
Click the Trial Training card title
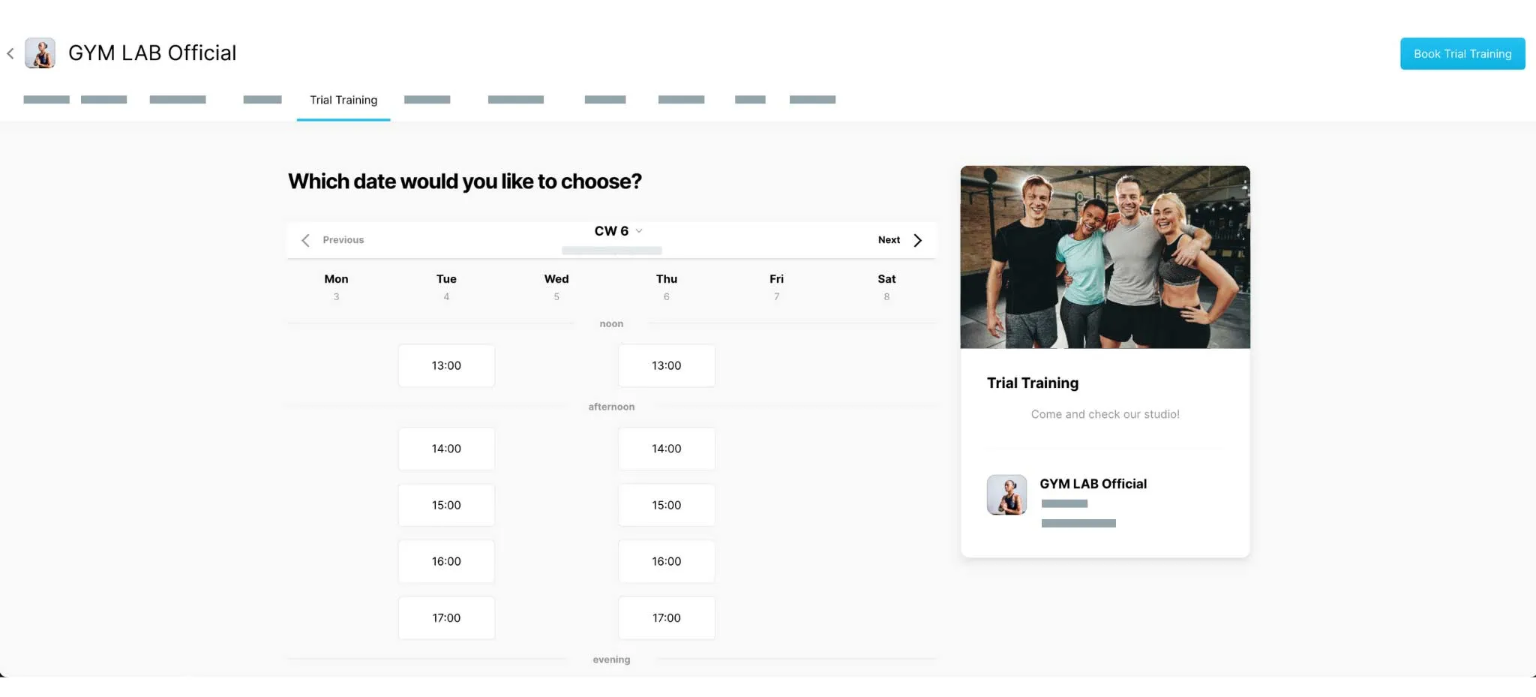[x=1033, y=383]
